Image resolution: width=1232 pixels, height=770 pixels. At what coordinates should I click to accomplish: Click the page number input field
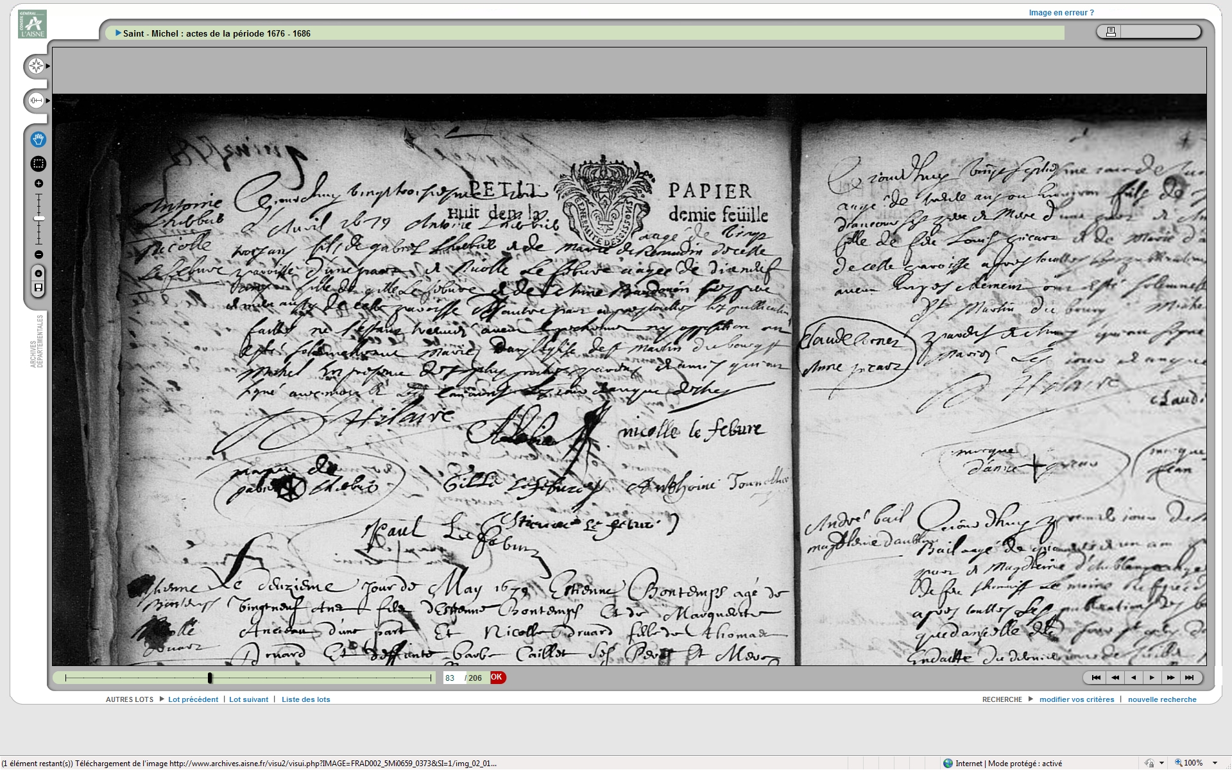point(452,678)
